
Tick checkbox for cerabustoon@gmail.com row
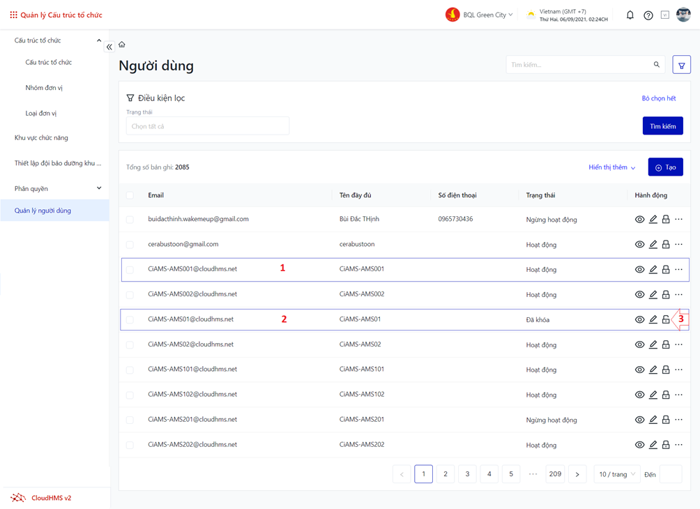point(130,245)
